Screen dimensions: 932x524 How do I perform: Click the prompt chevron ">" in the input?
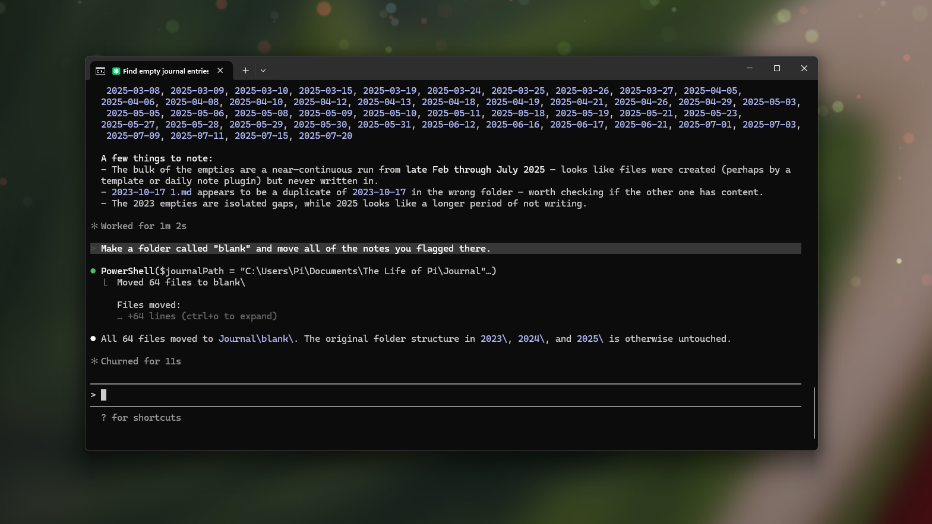[93, 395]
